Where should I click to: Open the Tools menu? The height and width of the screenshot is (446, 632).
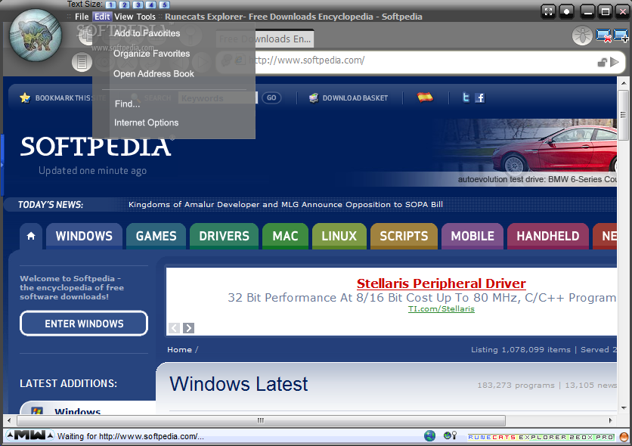(146, 17)
